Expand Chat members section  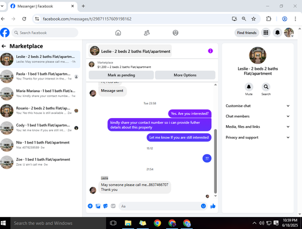258,116
